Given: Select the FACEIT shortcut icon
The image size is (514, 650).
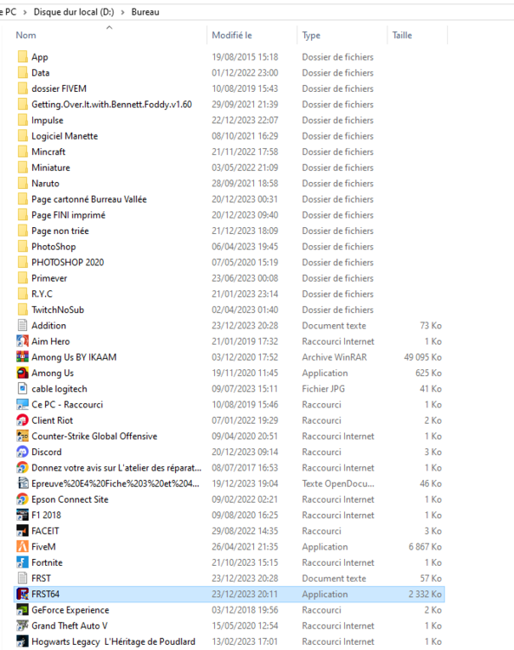Looking at the screenshot, I should (23, 530).
